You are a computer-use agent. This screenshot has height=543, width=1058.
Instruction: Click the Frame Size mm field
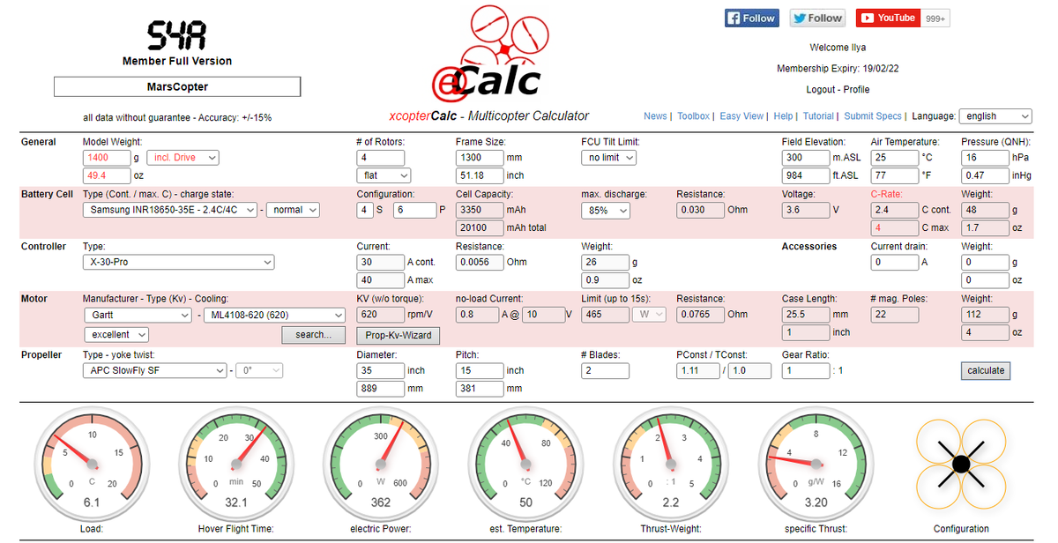pyautogui.click(x=480, y=158)
